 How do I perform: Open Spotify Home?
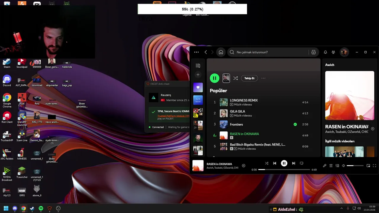pyautogui.click(x=221, y=52)
